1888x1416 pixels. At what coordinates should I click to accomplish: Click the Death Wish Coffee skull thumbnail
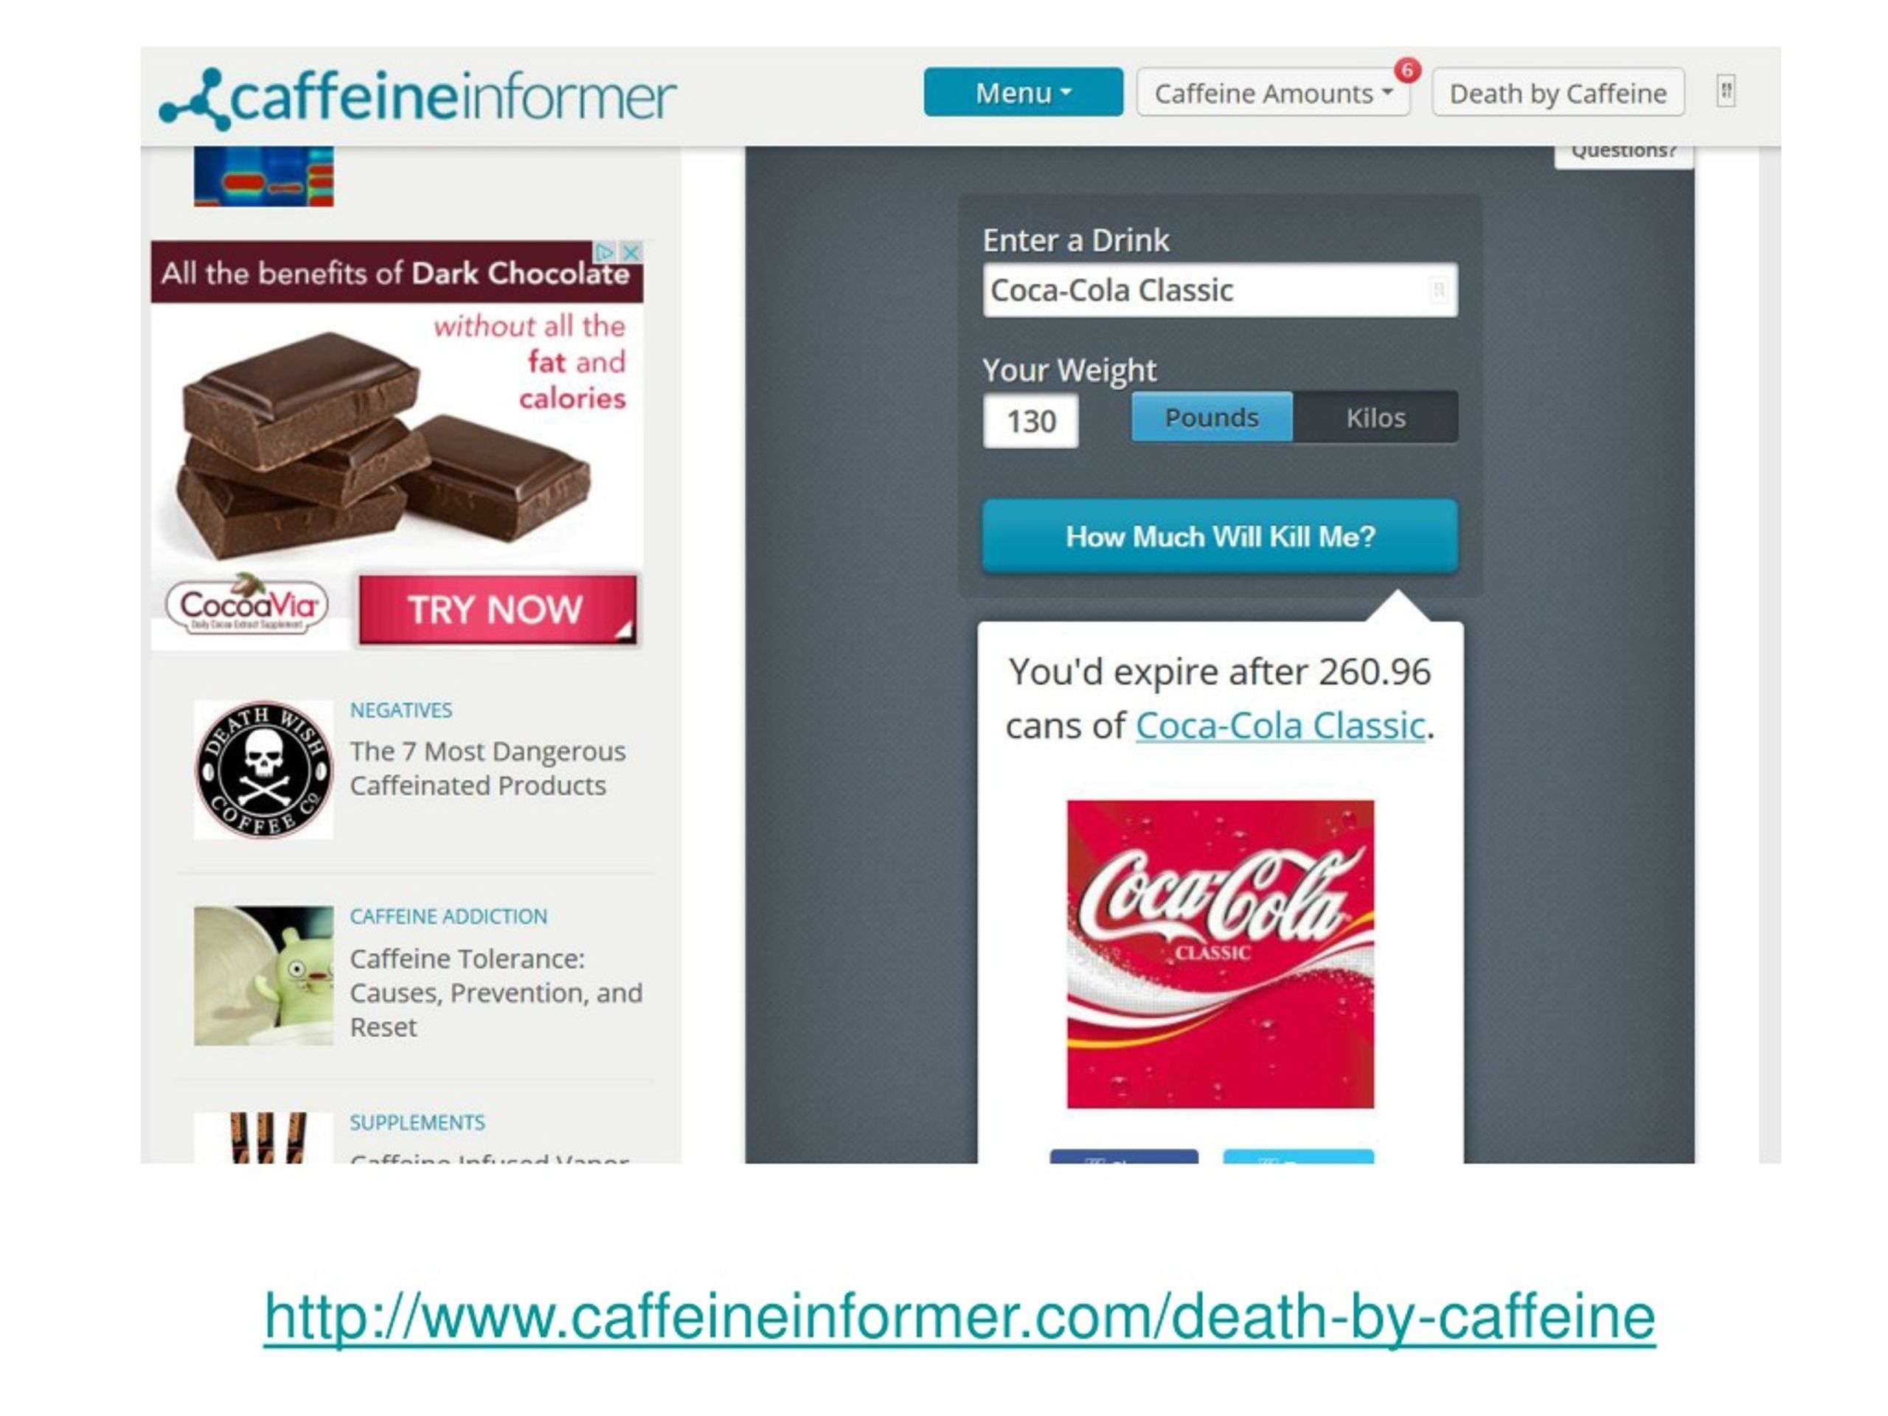[x=264, y=770]
